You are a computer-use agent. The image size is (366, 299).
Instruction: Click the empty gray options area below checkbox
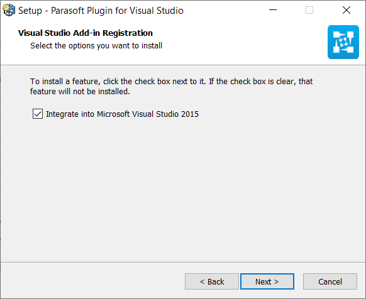pyautogui.click(x=183, y=187)
